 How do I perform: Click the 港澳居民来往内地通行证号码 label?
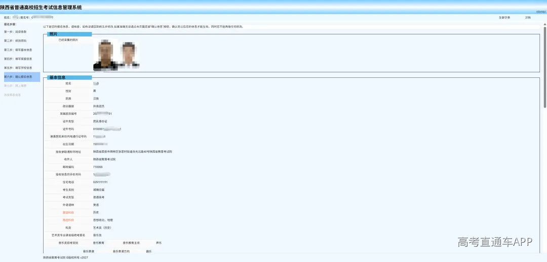[68, 137]
